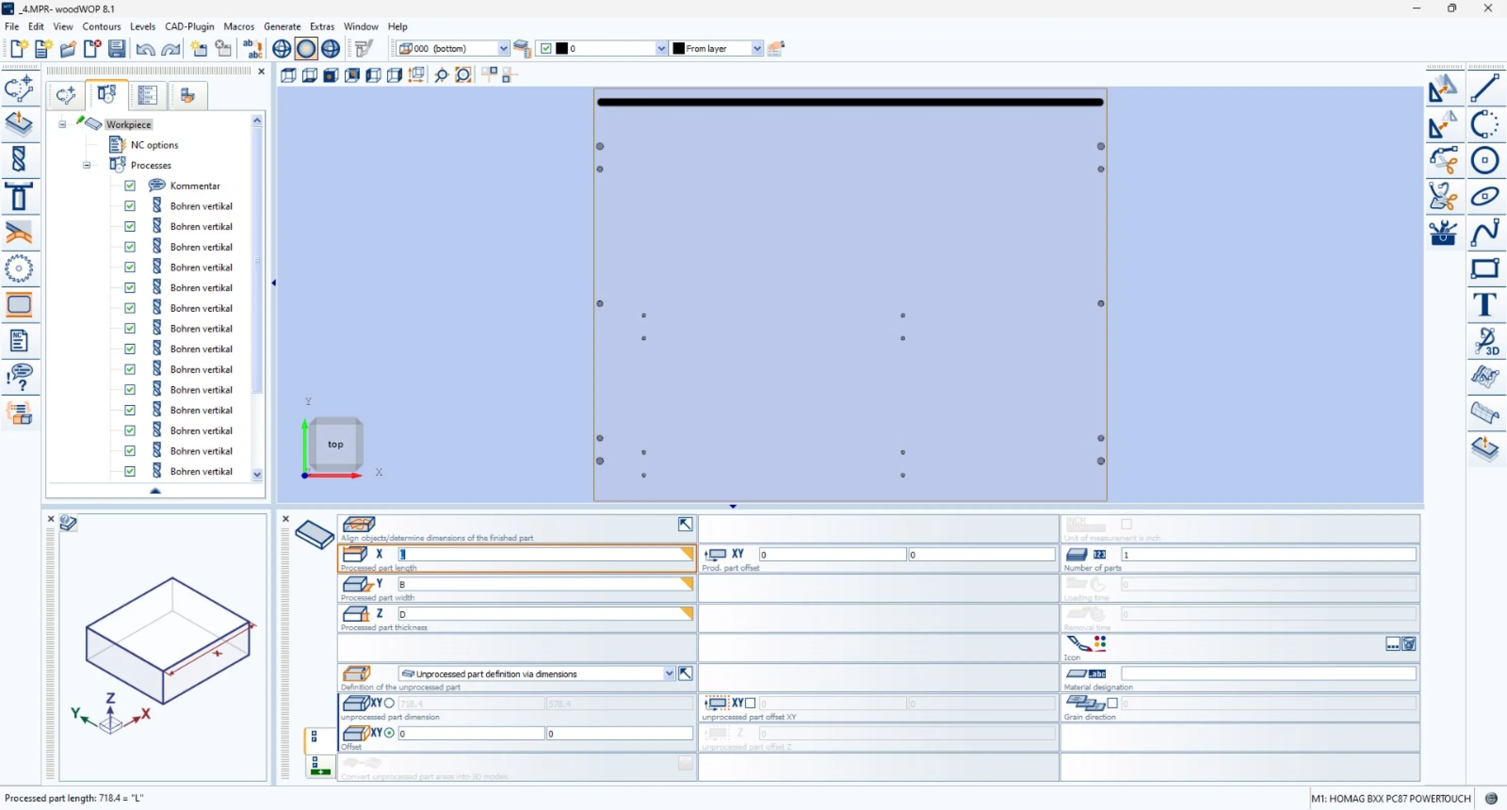
Task: Toggle the layer 0 visibility checkbox
Action: pos(546,48)
